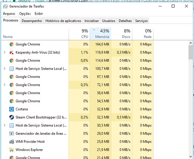194x159 pixels.
Task: Select the Cortana circle icon
Action: [x=11, y=109]
